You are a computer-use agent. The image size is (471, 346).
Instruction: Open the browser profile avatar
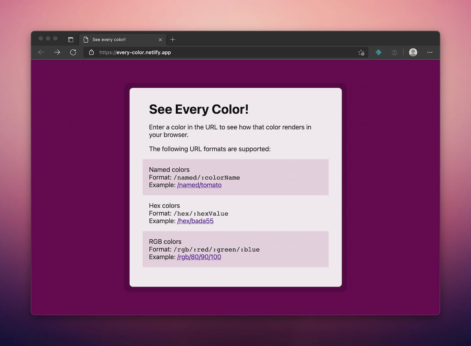pos(413,52)
